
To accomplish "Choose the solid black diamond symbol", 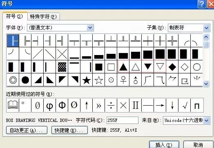I will pos(172,67).
